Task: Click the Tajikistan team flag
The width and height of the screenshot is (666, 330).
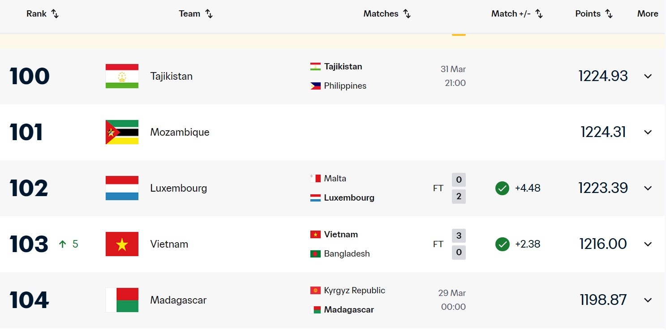Action: [x=122, y=76]
